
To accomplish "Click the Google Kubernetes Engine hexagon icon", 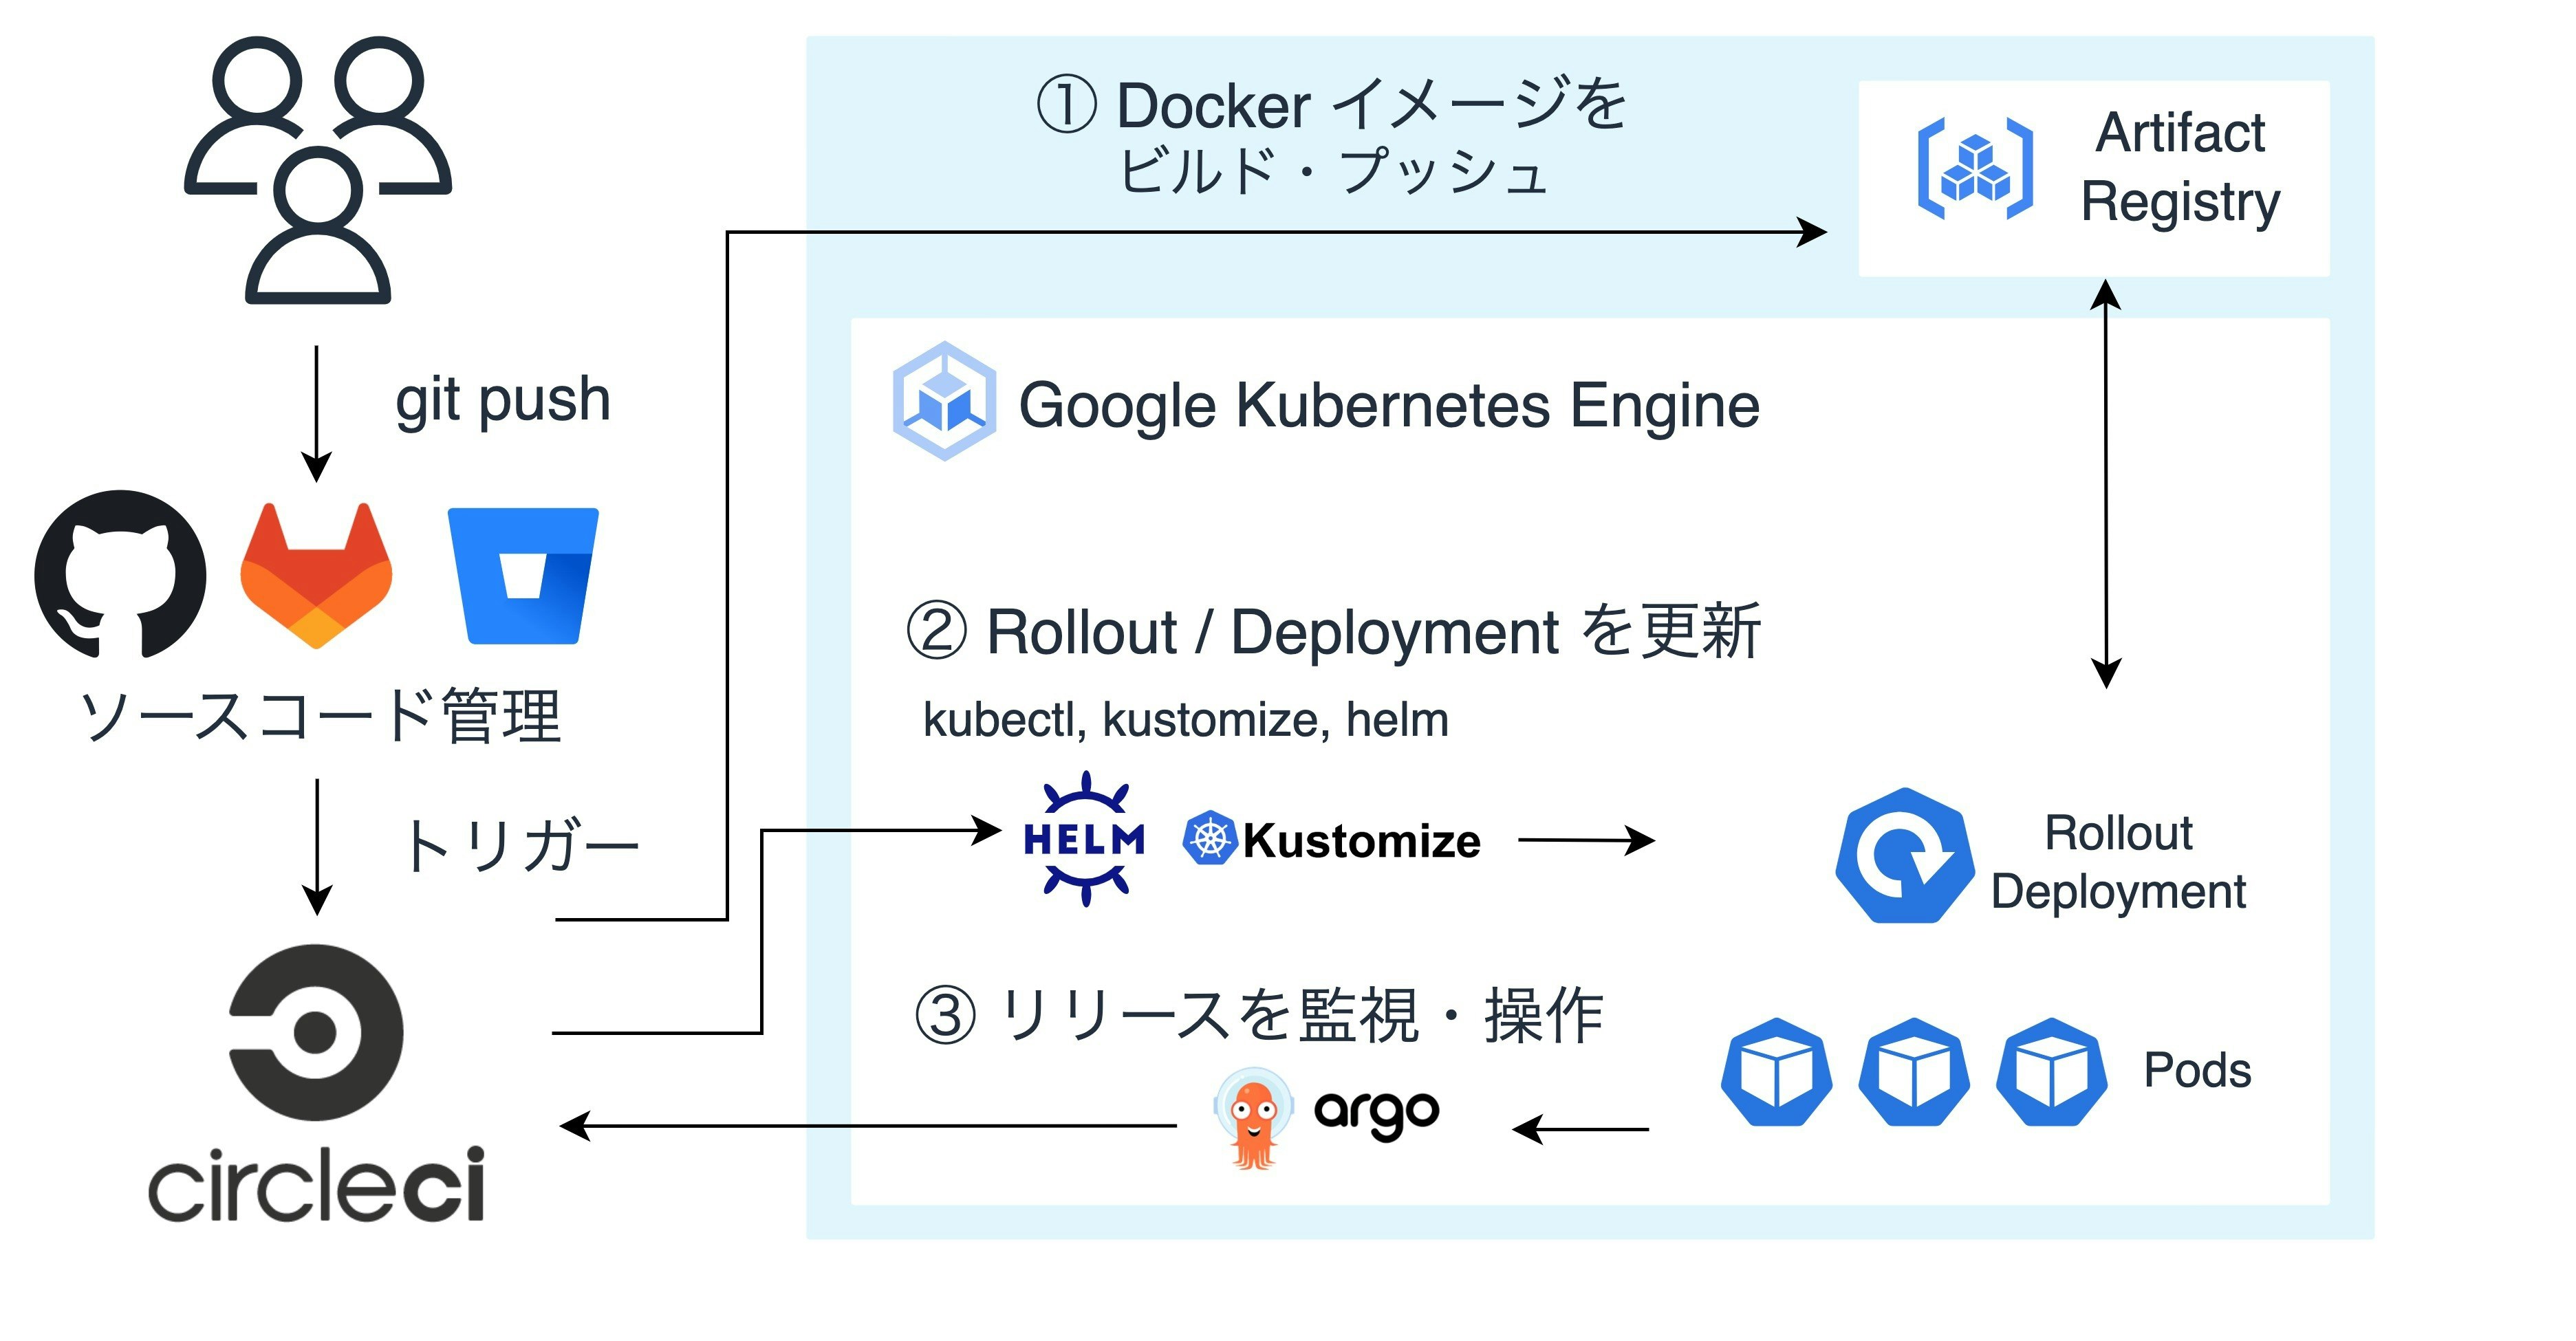I will (944, 401).
